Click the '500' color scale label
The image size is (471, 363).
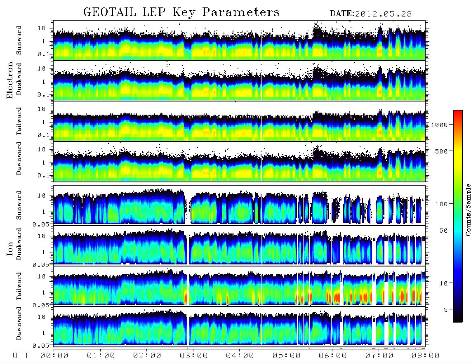click(x=442, y=151)
